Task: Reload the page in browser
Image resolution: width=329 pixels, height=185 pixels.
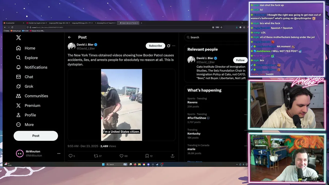Action: click(x=12, y=27)
